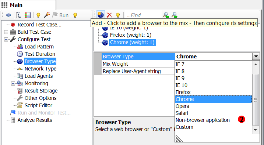Viewport: 264px width, 145px height.
Task: Open the Script Editor item
Action: (38, 105)
